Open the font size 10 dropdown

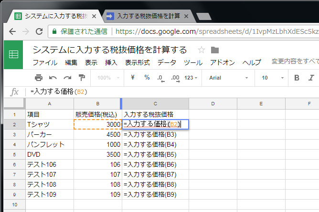[x=272, y=78]
